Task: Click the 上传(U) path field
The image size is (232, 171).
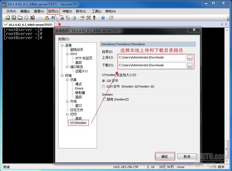Action: [152, 58]
